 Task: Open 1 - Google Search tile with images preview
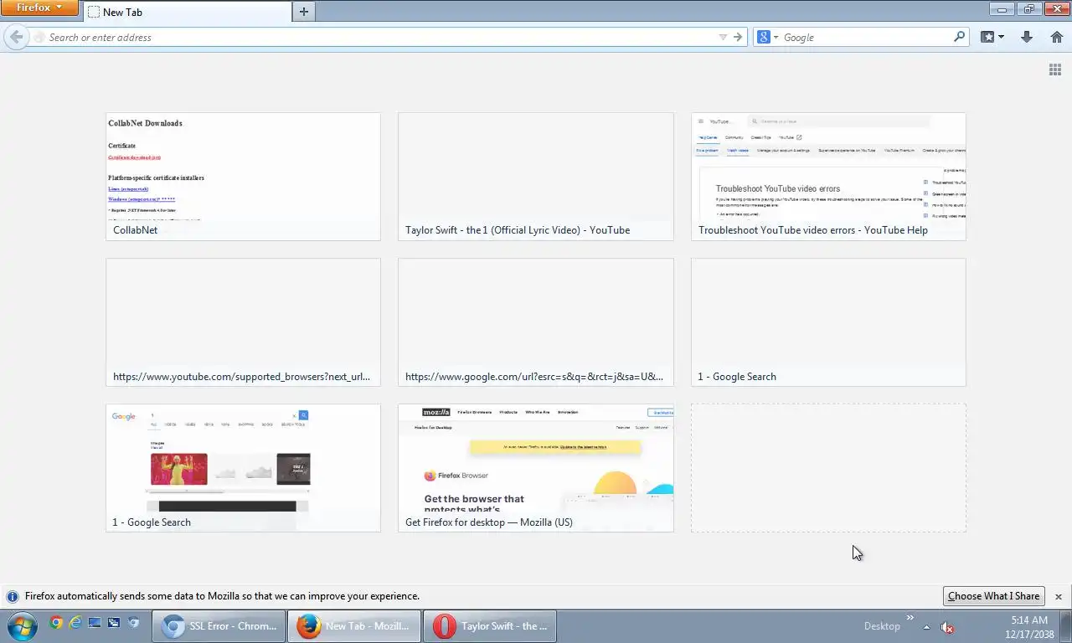243,468
